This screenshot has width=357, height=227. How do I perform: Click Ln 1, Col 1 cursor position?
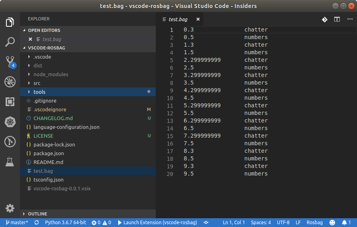(x=234, y=223)
